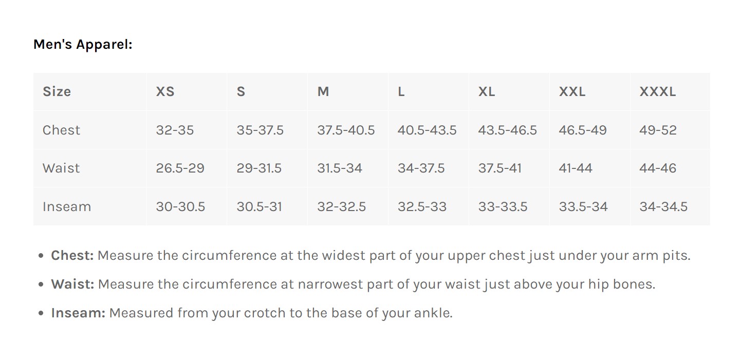
Task: Click waist value 29-31.5 for S
Action: [x=259, y=168]
